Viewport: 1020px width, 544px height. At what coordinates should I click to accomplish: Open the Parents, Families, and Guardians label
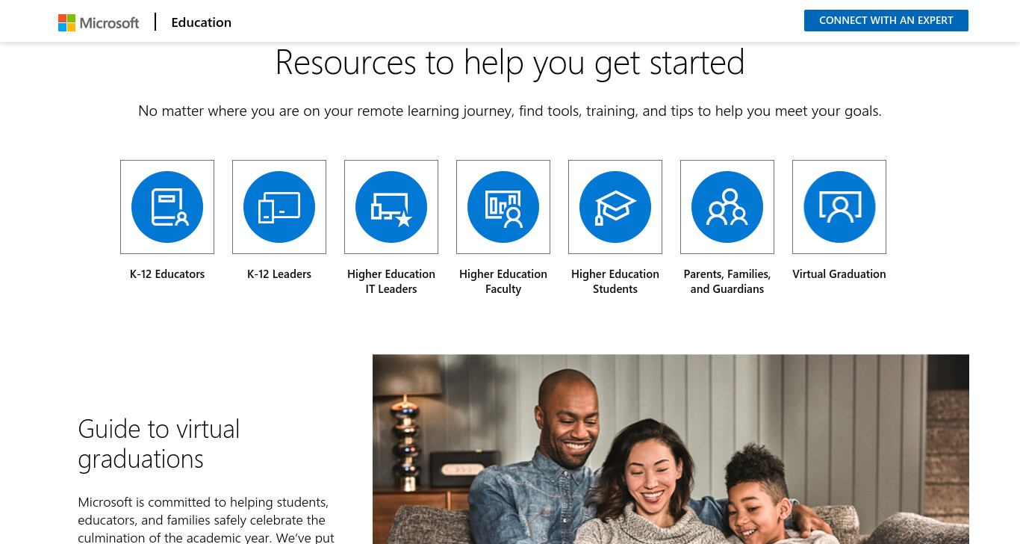tap(727, 282)
